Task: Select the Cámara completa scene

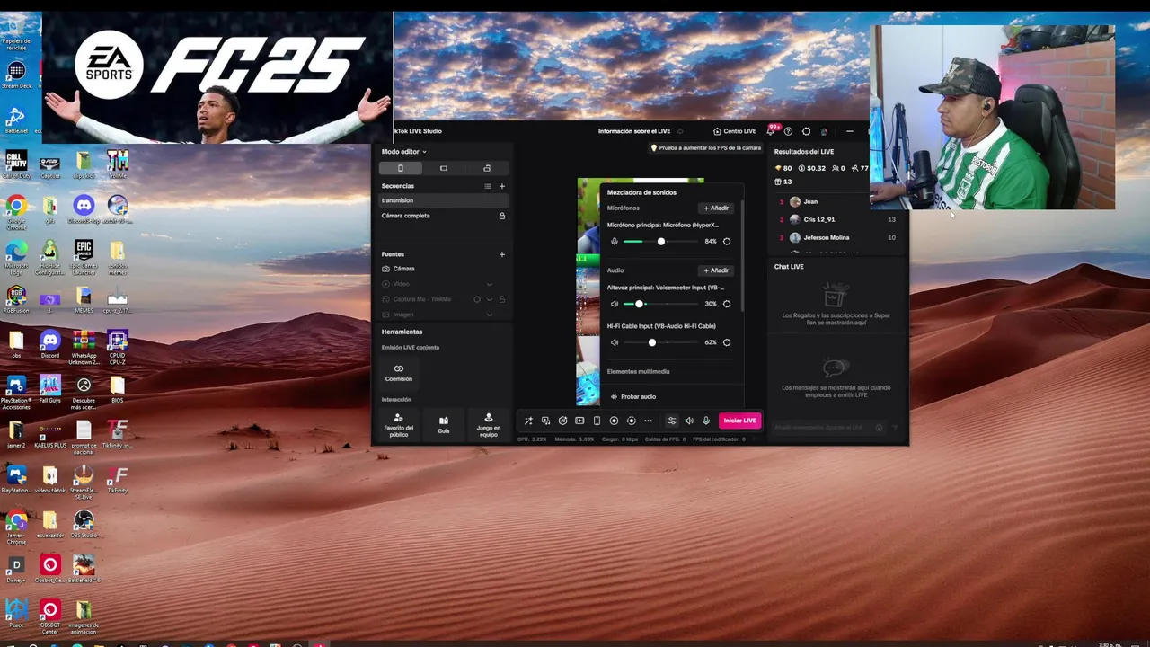Action: coord(444,216)
